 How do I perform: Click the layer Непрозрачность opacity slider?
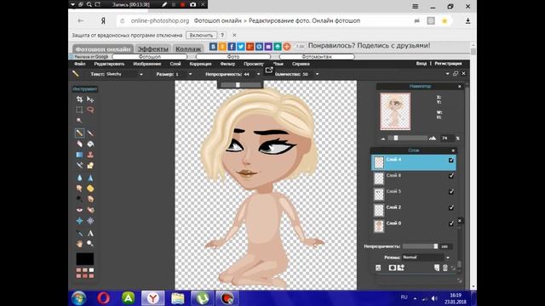[x=420, y=246]
